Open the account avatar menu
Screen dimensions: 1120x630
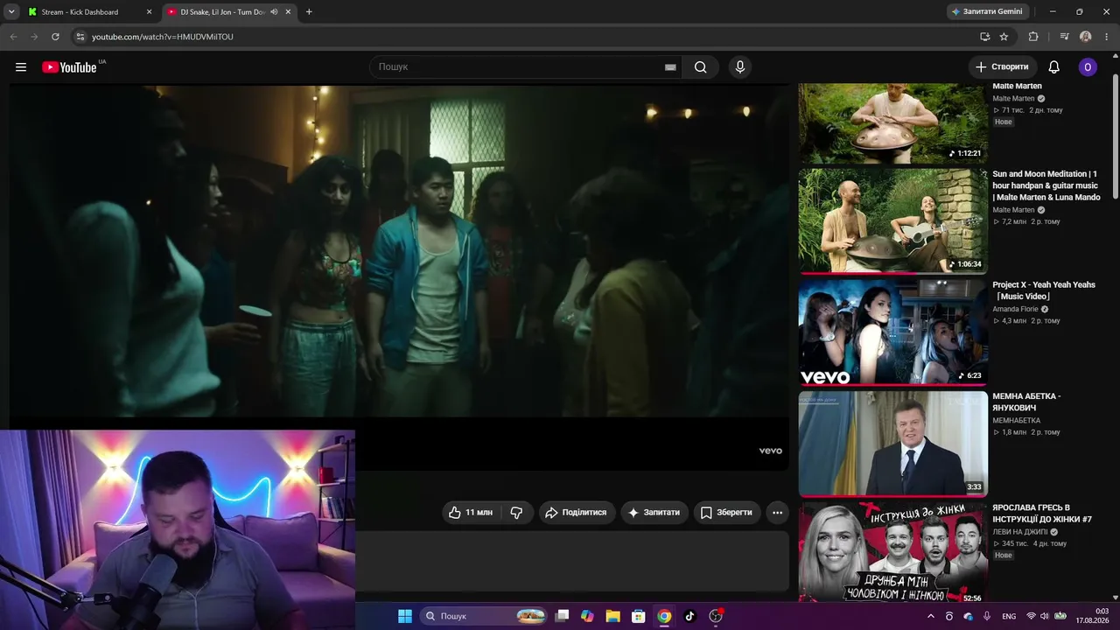point(1088,67)
